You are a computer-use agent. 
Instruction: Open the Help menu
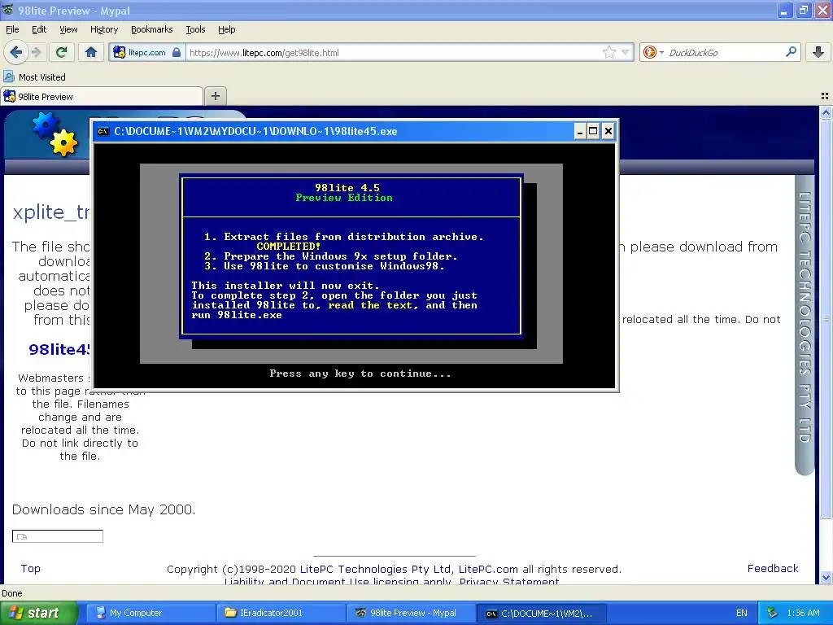(226, 29)
